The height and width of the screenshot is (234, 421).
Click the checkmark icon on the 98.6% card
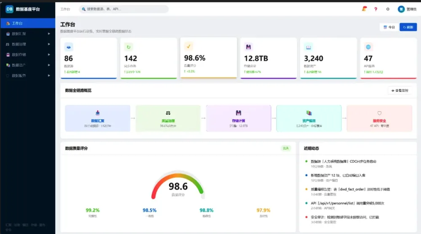coord(188,46)
